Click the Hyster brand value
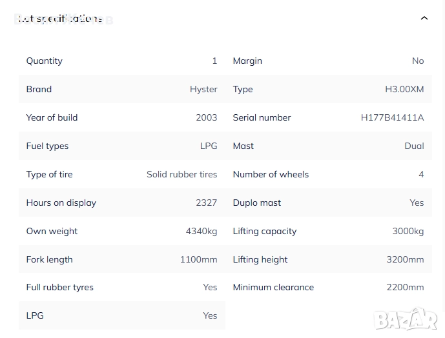This screenshot has width=445, height=338. [203, 89]
